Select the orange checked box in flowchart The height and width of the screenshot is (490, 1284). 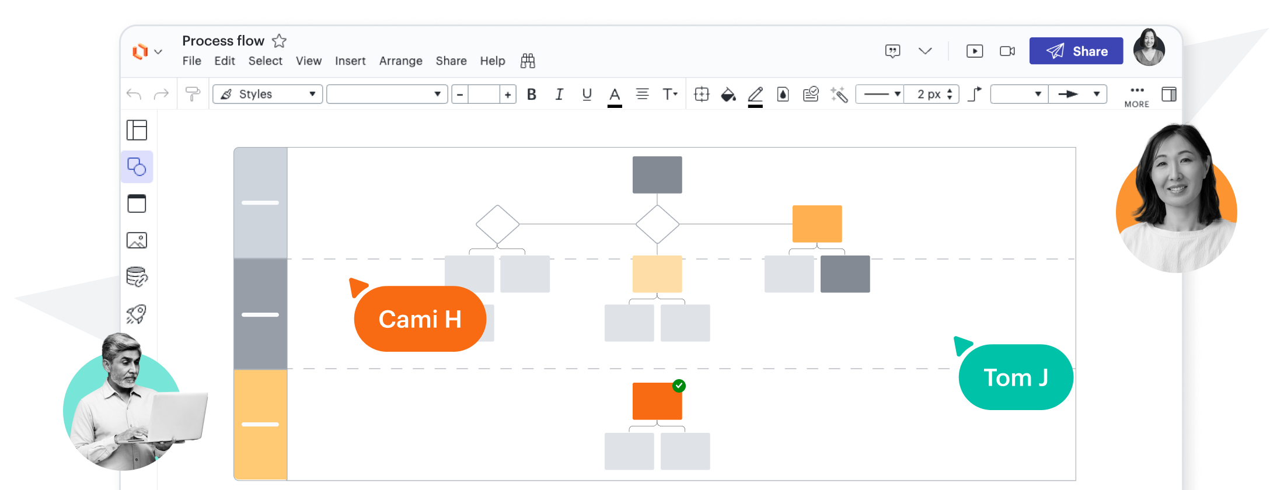(657, 401)
